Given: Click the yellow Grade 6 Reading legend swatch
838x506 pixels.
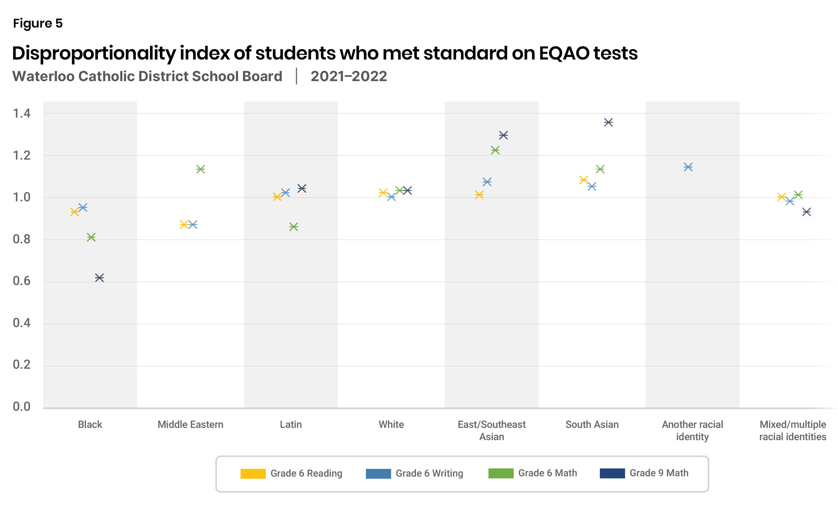Looking at the screenshot, I should [x=253, y=473].
